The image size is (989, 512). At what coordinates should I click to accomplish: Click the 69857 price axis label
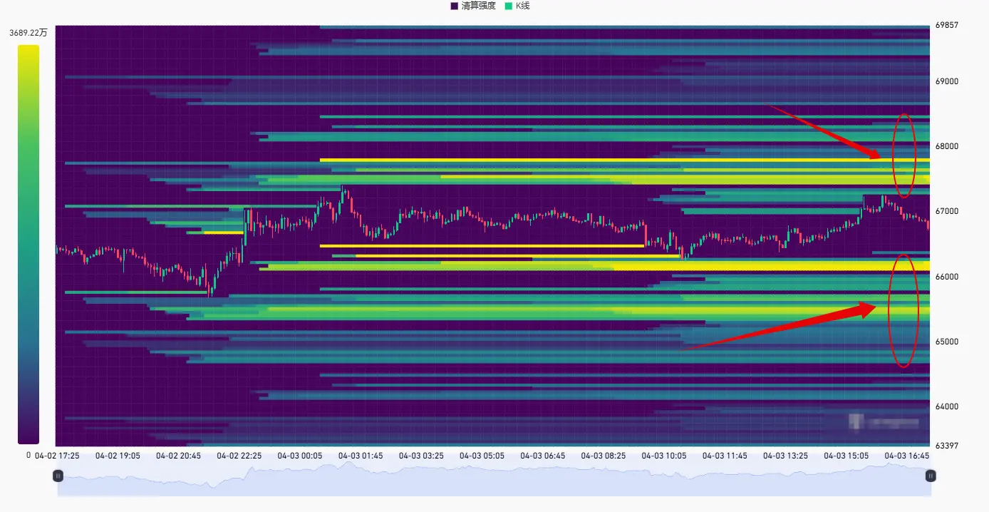click(946, 25)
